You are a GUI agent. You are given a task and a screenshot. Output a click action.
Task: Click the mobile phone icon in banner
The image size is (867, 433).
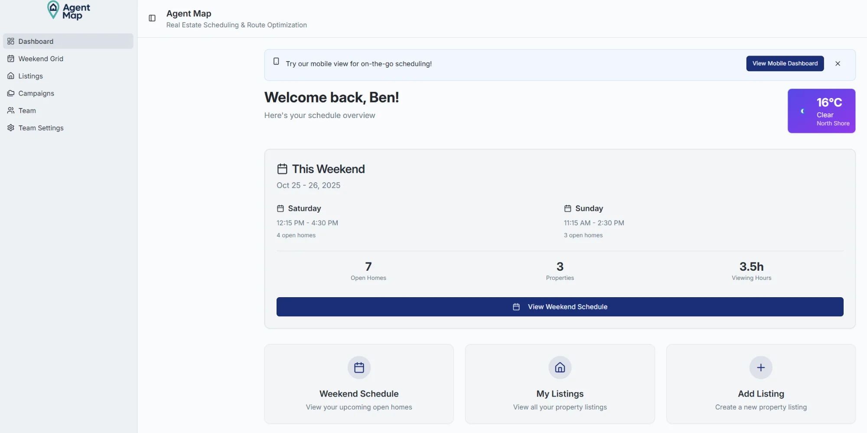coord(276,62)
